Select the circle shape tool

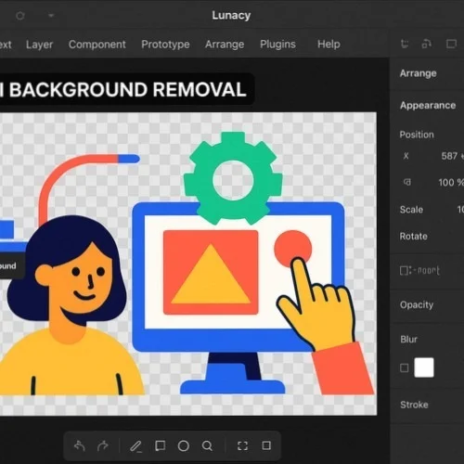[x=184, y=445]
